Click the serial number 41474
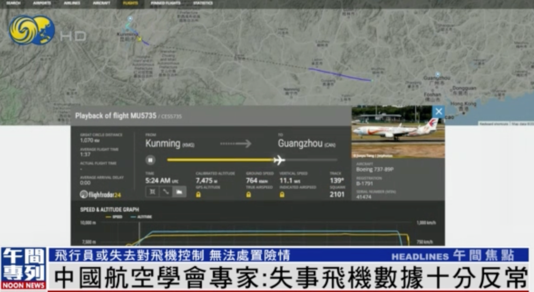The width and height of the screenshot is (534, 292). pyautogui.click(x=364, y=197)
